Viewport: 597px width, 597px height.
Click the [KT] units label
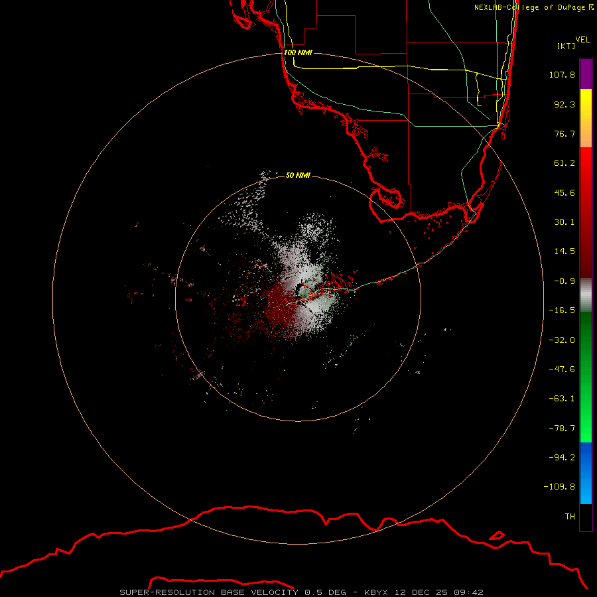(566, 46)
